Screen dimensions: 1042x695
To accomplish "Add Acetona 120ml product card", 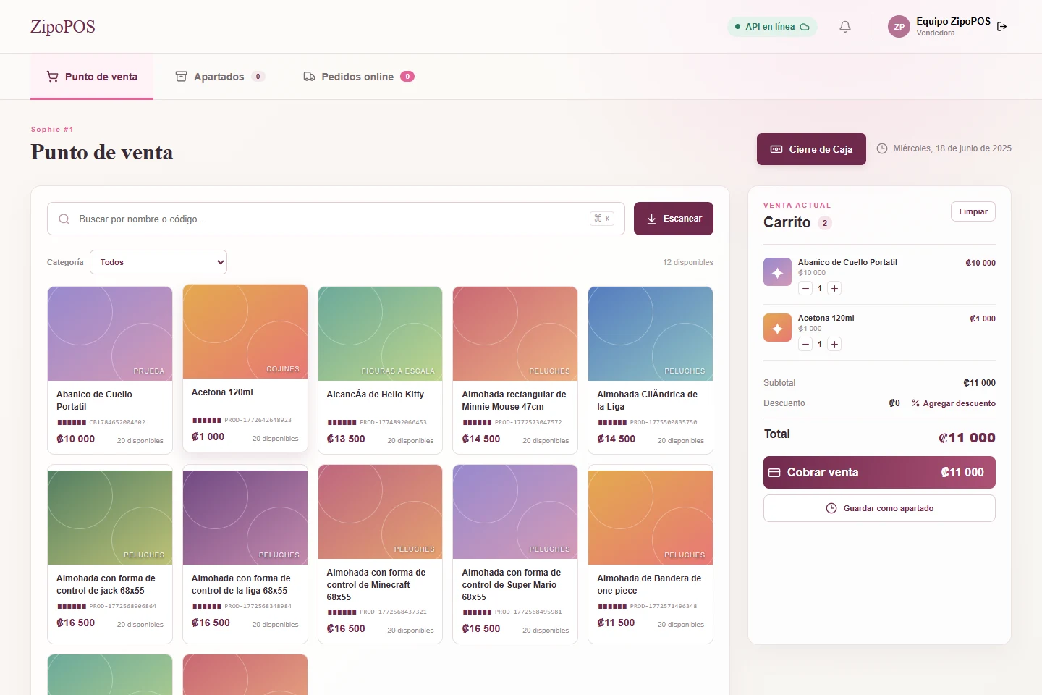I will (x=245, y=368).
